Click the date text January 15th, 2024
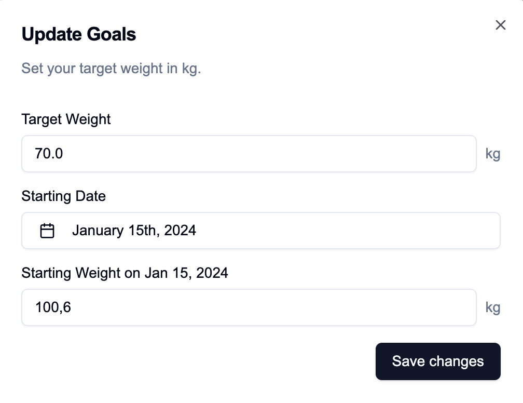523x403 pixels. coord(133,230)
